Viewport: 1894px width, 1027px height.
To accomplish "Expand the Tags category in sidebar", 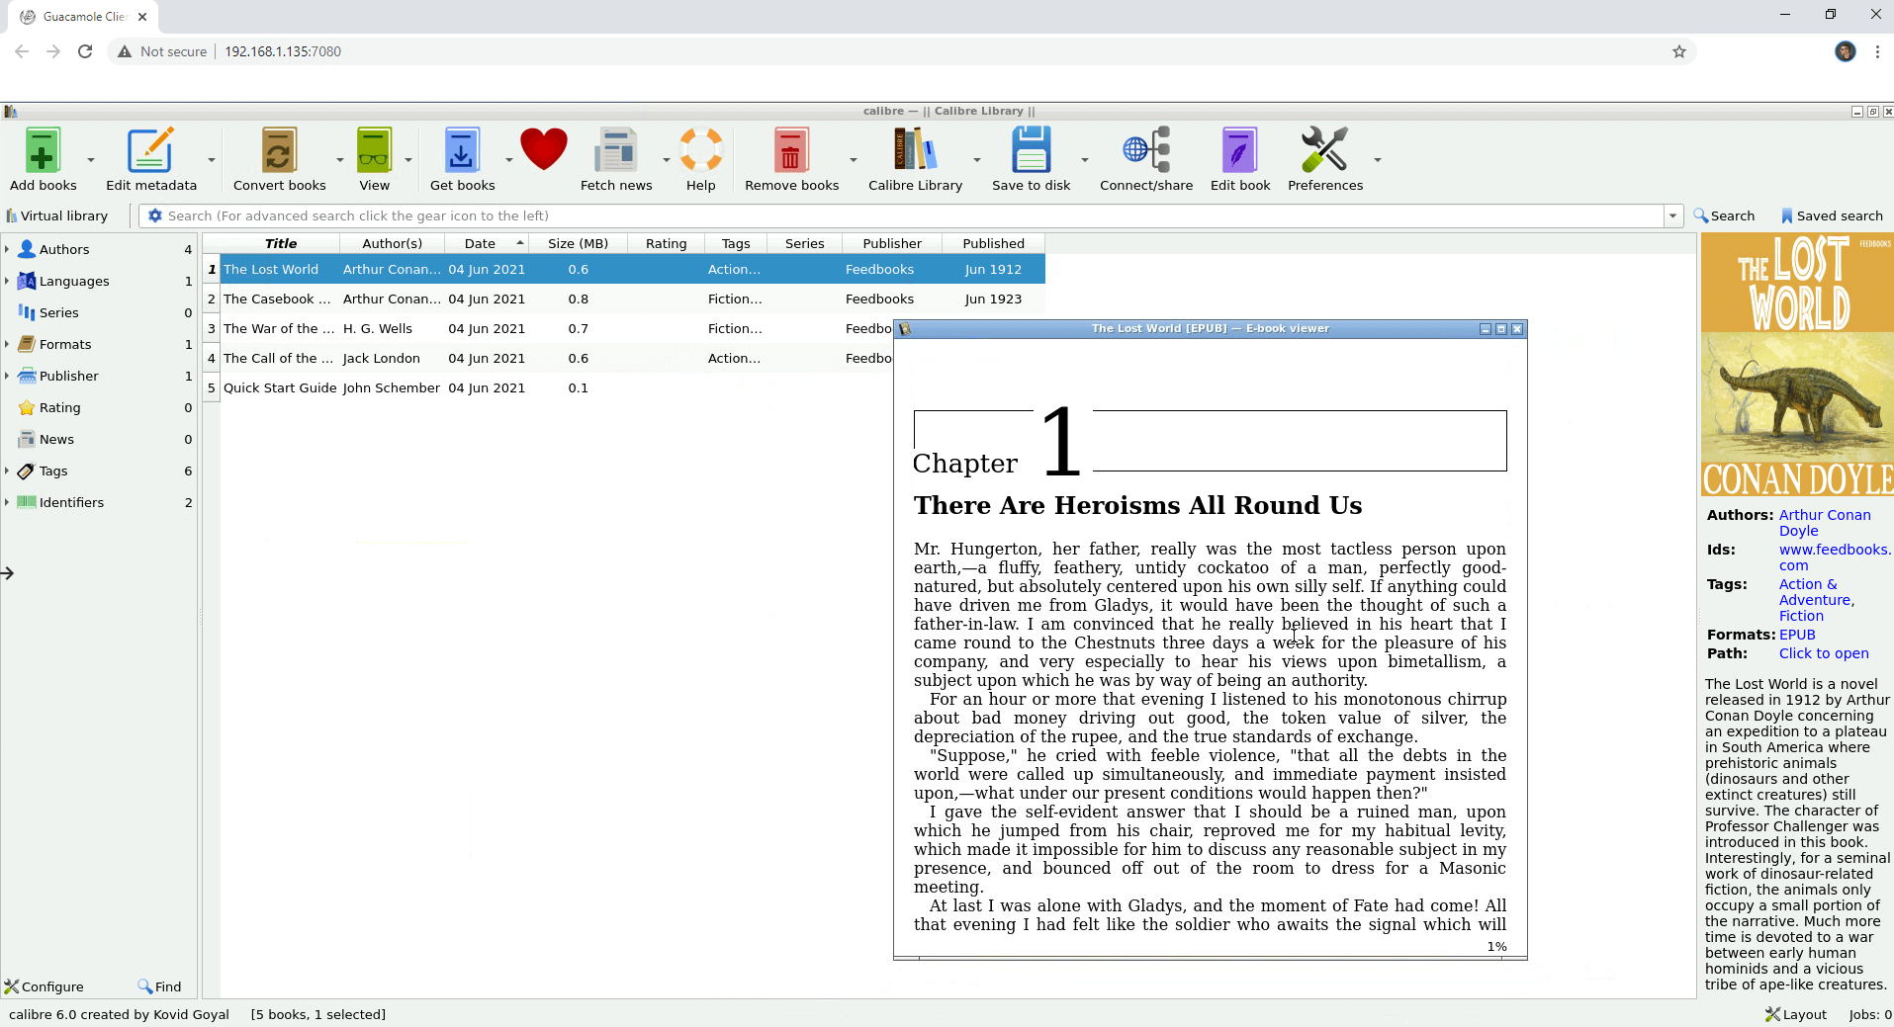I will pyautogui.click(x=7, y=471).
